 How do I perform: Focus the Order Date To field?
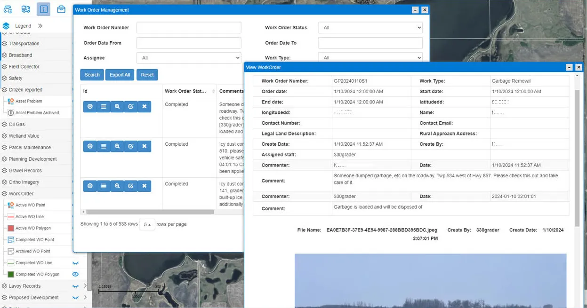(370, 43)
